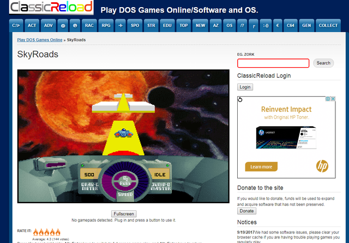The height and width of the screenshot is (243, 349).
Task: Click the HP logo in the ad
Action: [x=322, y=166]
